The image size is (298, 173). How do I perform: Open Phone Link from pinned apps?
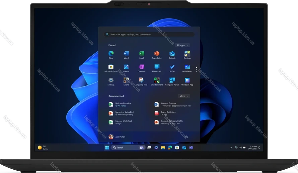157,67
